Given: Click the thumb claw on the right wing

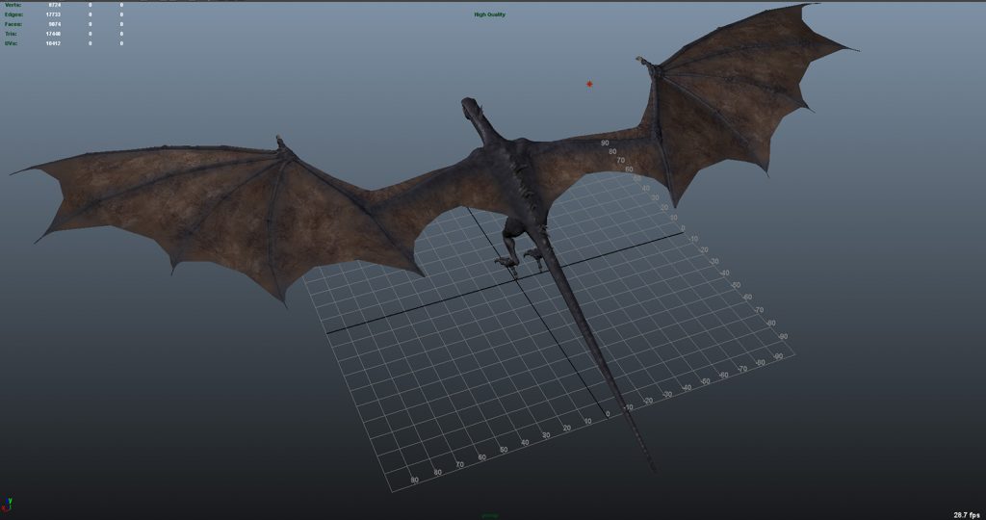Looking at the screenshot, I should tap(641, 61).
